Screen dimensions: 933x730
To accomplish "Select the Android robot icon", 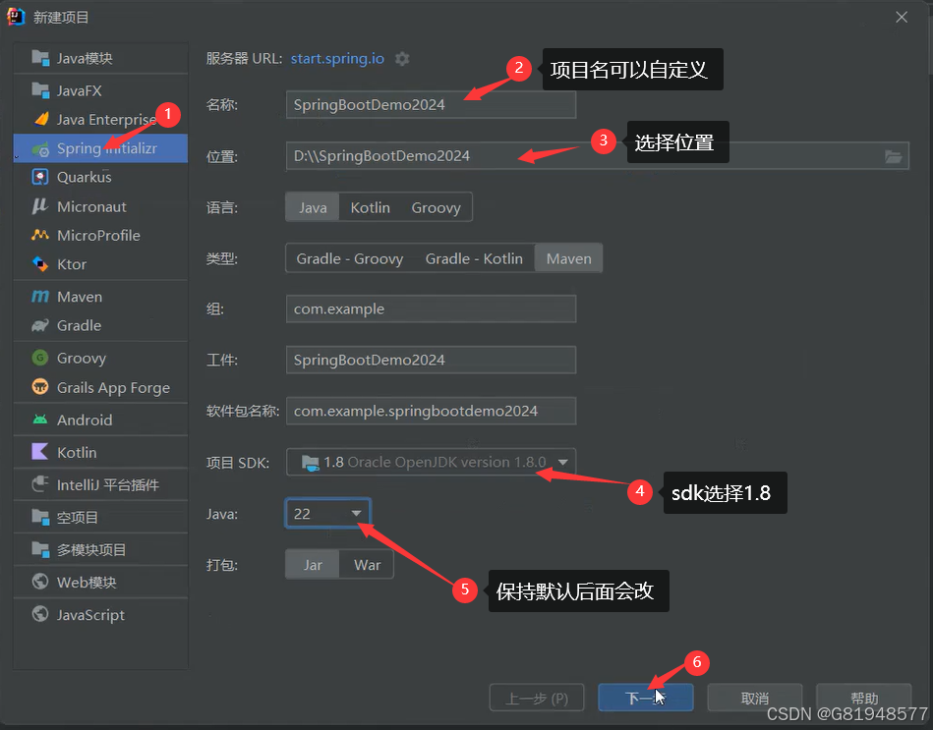I will click(40, 420).
